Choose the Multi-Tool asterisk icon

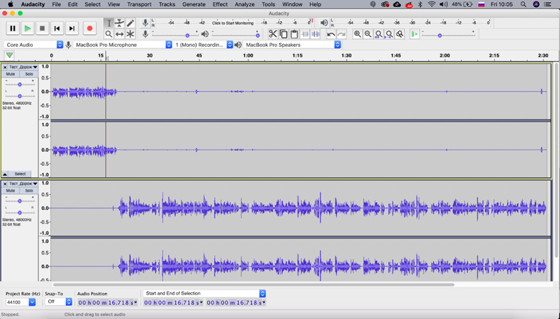coord(130,34)
